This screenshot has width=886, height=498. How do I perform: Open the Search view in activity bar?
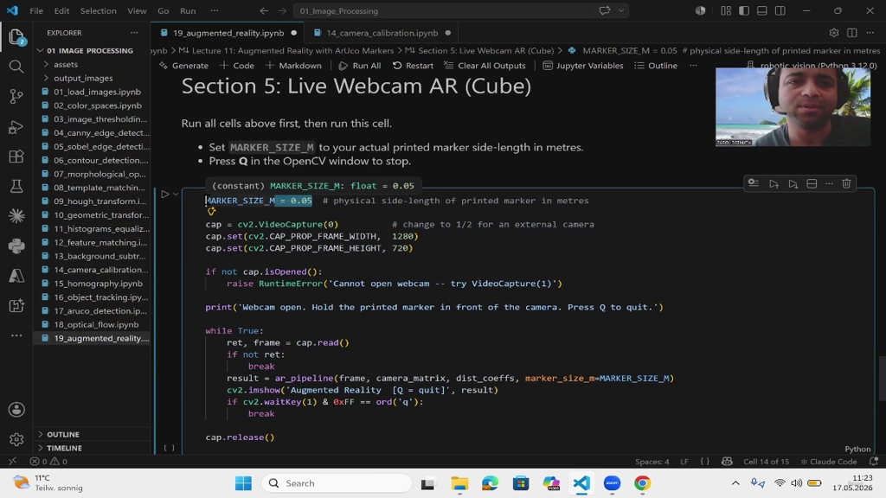tap(16, 67)
